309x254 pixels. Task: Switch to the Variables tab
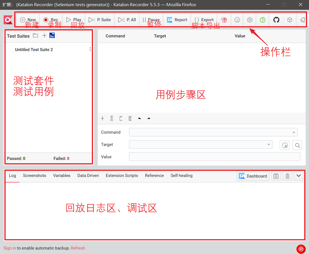point(62,176)
